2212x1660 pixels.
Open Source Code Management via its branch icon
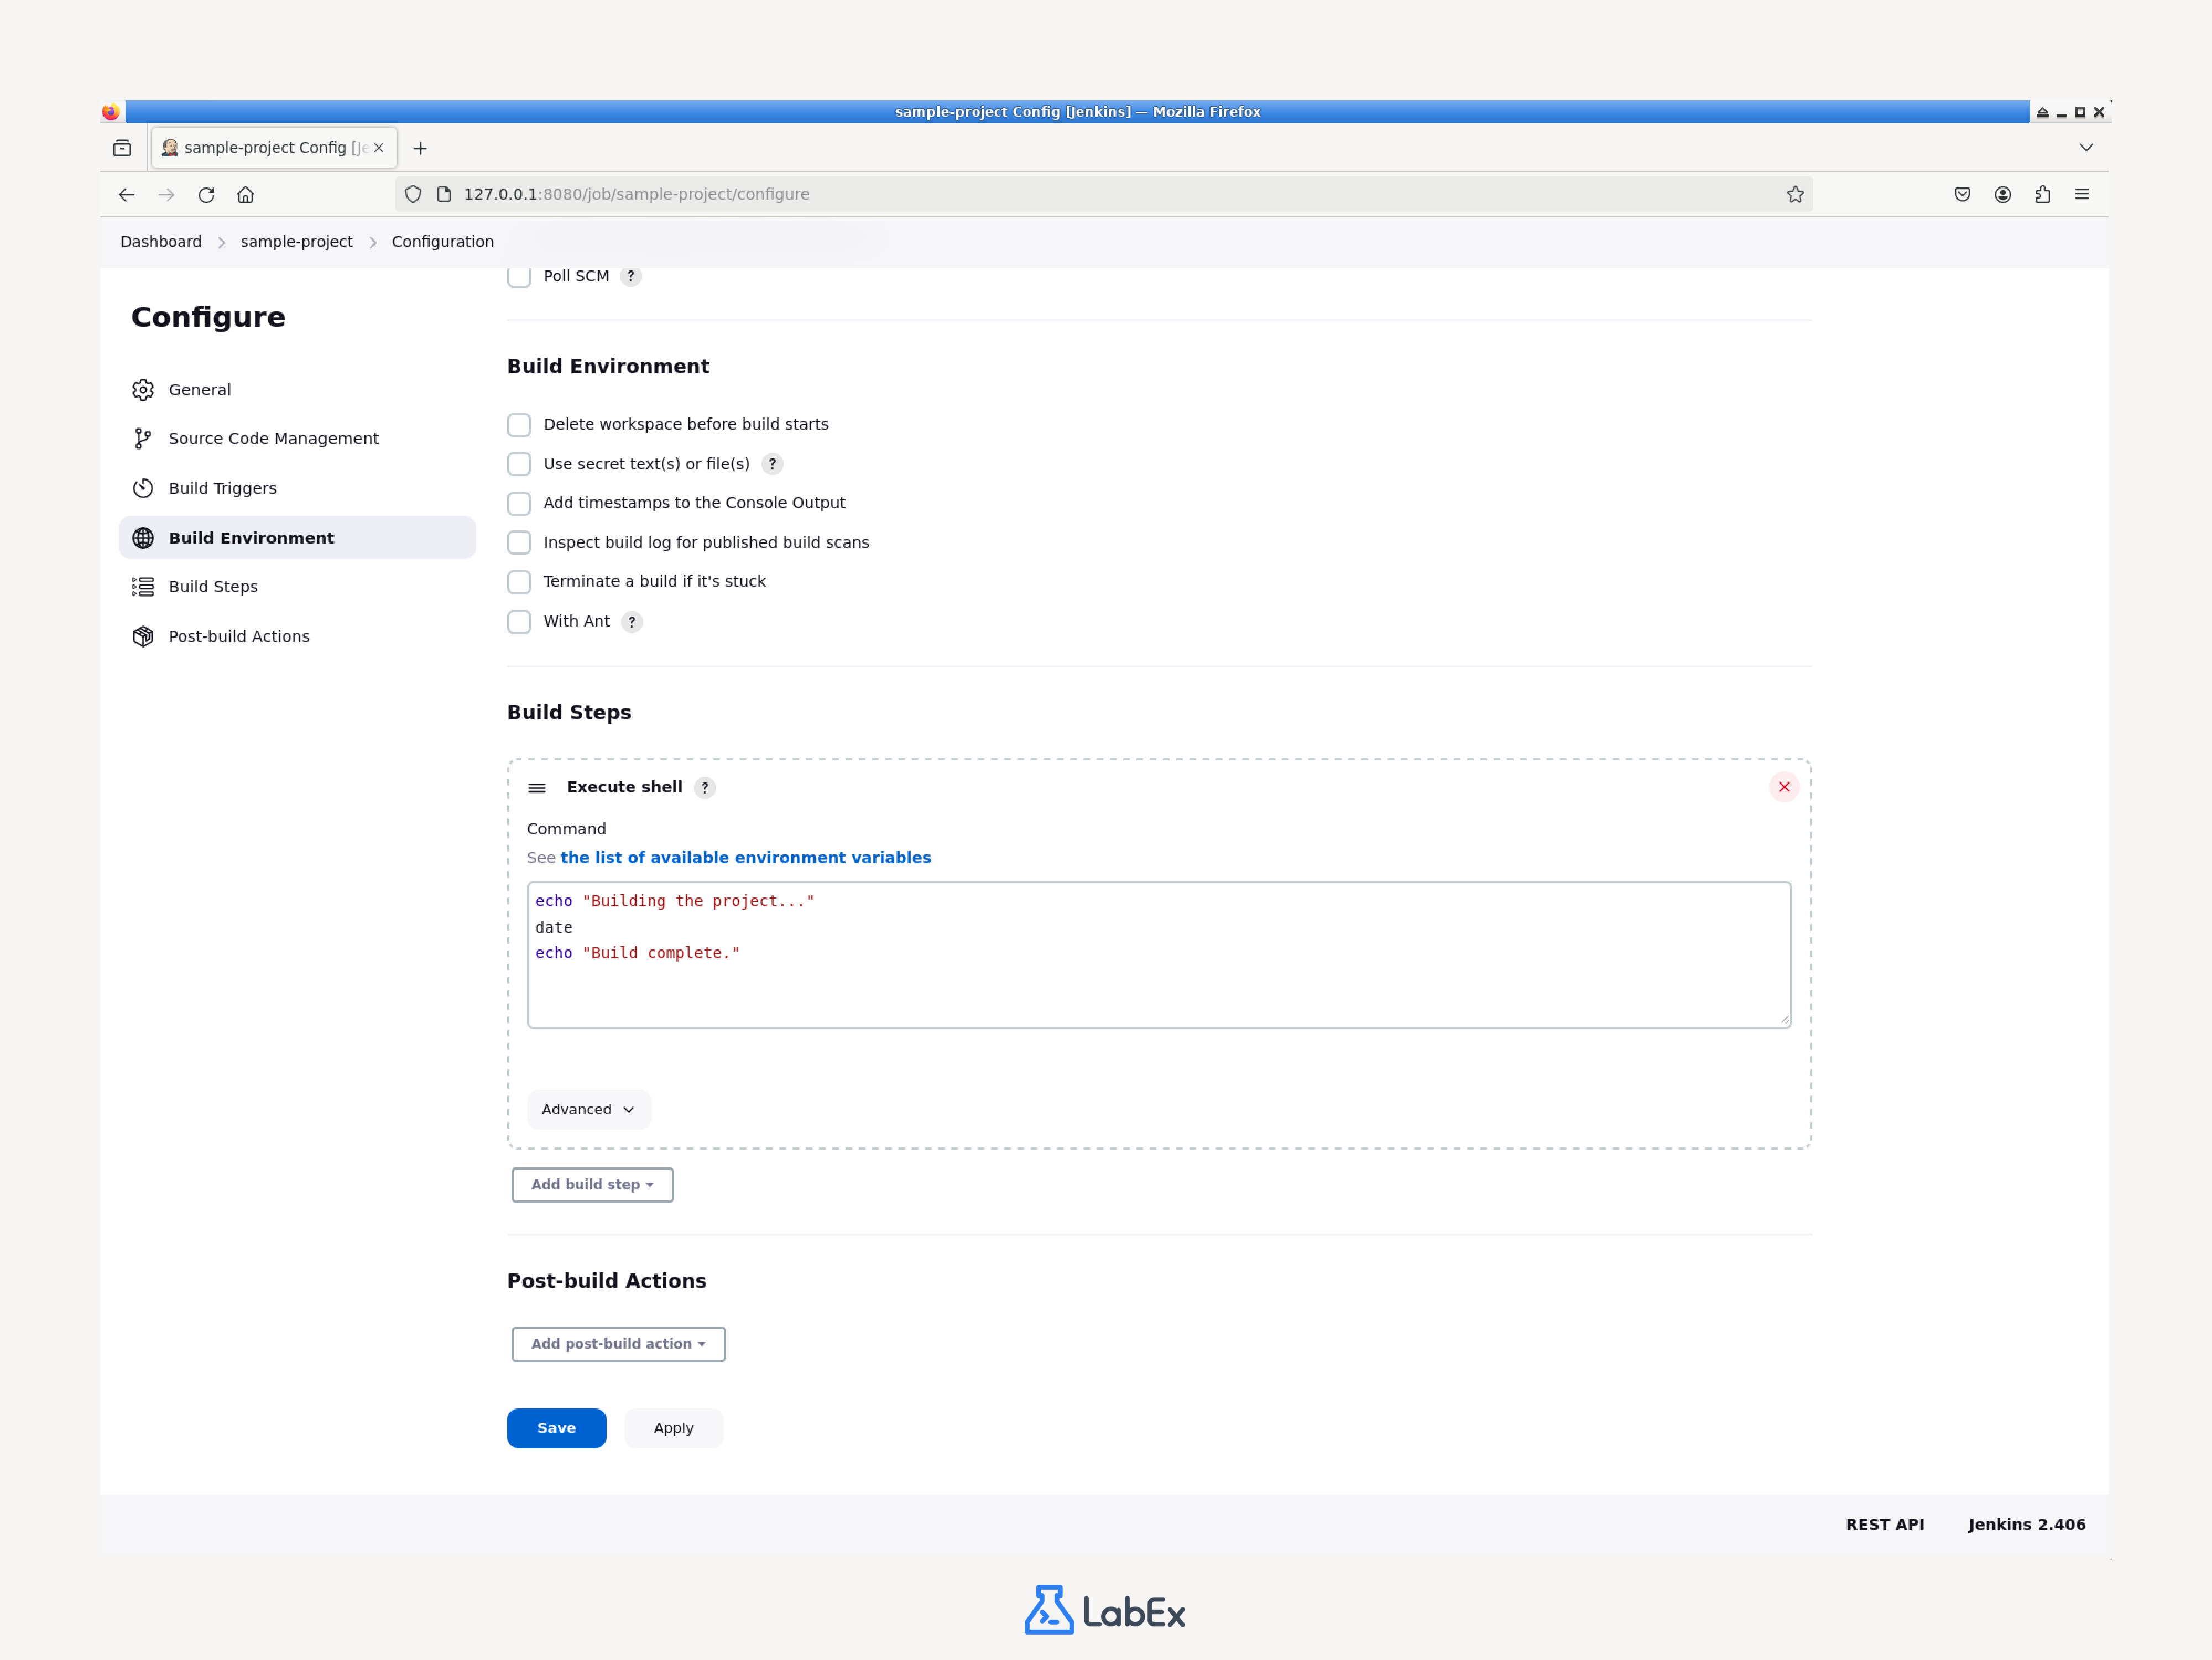(x=142, y=438)
